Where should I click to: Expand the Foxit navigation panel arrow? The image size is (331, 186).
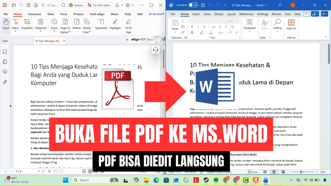point(11,106)
